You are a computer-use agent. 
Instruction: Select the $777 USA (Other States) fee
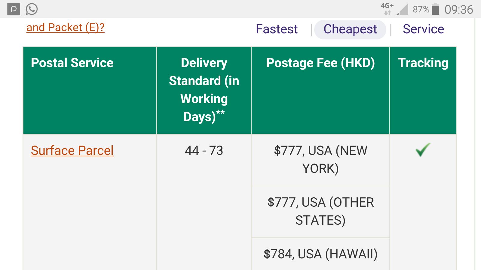click(x=320, y=211)
